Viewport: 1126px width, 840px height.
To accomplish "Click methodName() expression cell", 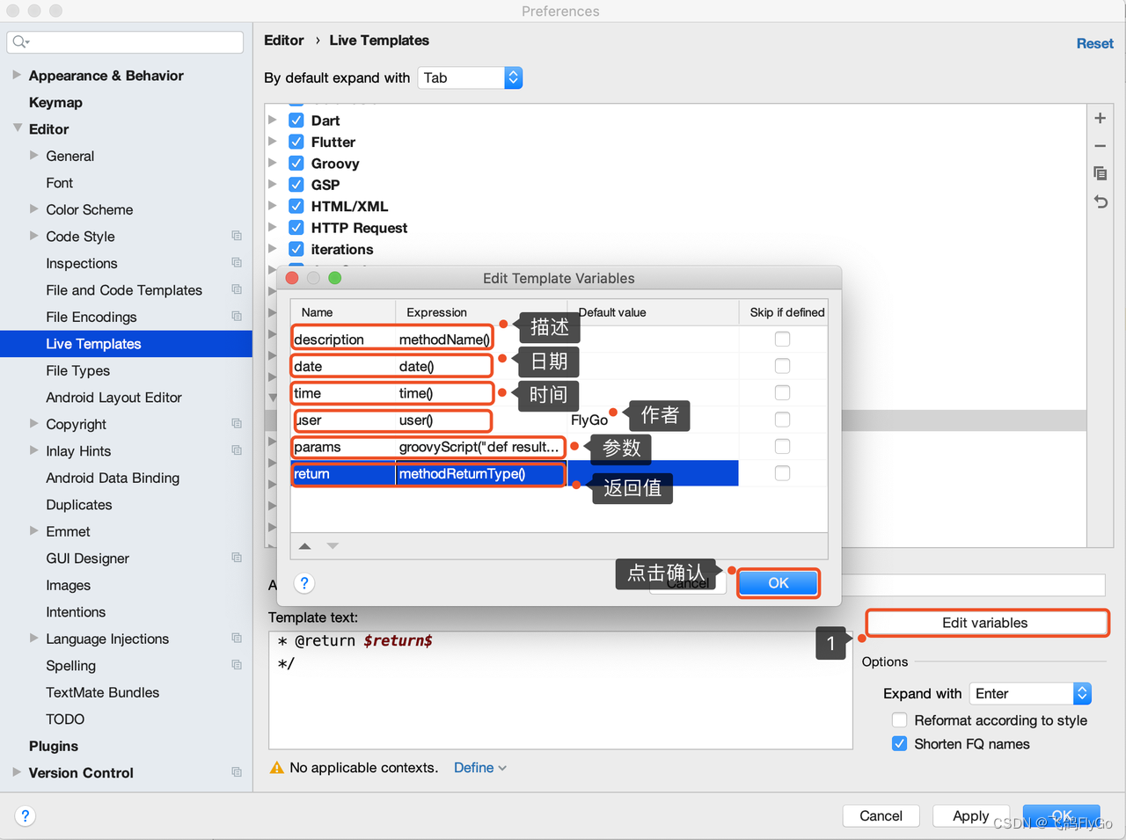I will click(444, 340).
